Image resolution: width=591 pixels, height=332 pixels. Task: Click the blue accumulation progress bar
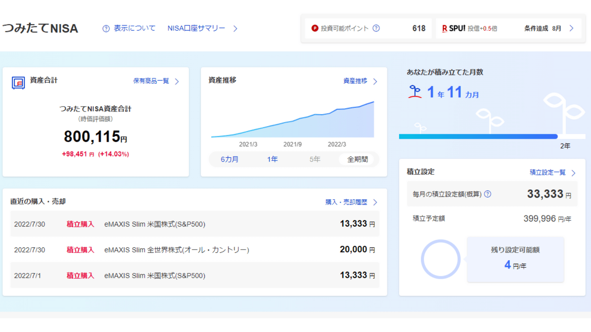478,137
